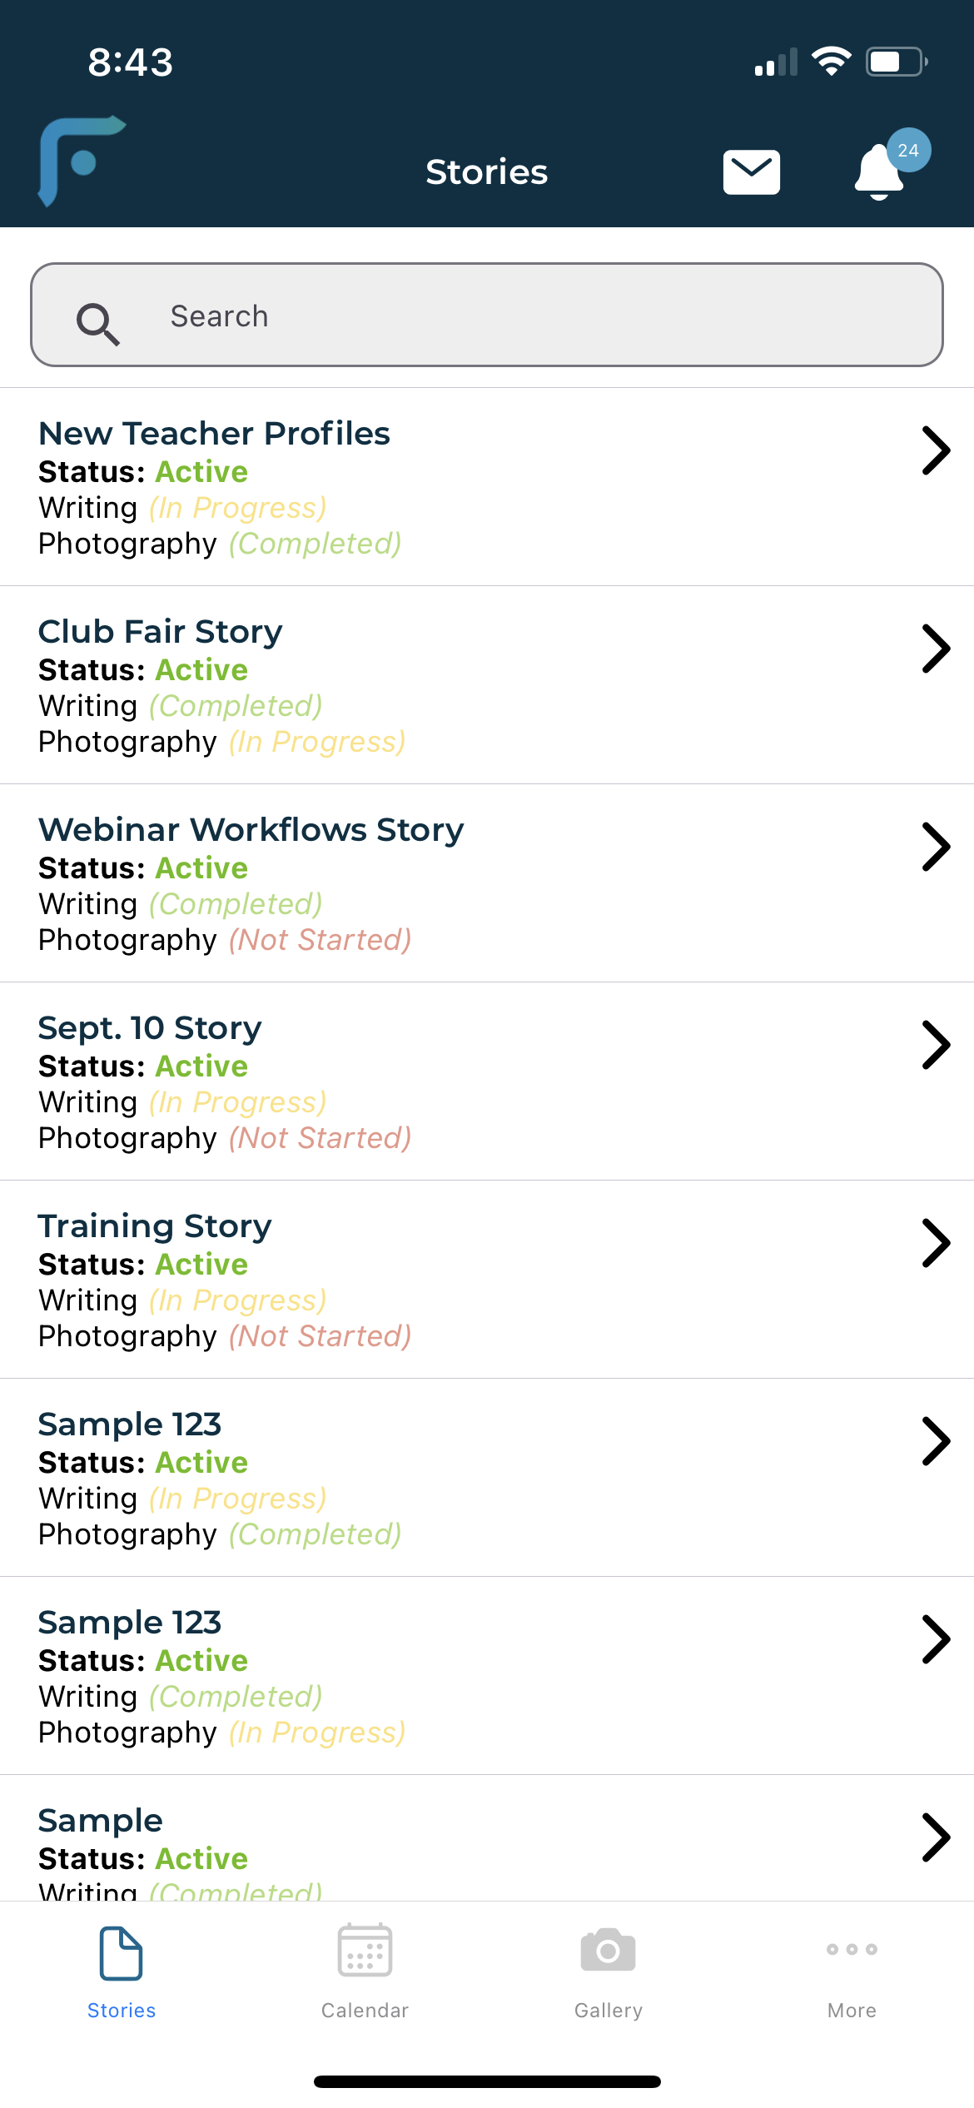
Task: Open the Training Story title
Action: pos(155,1226)
